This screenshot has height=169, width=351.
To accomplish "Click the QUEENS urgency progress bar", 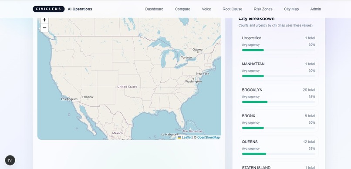I will (x=278, y=154).
